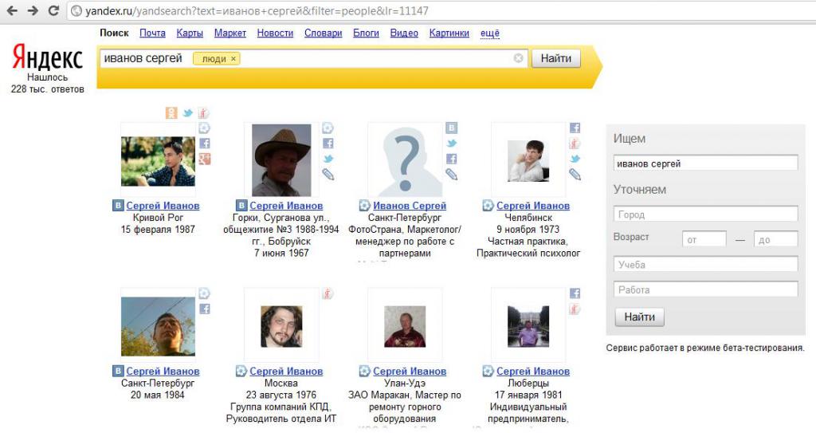This screenshot has width=816, height=433.
Task: Open the Twitter icon beside the Горки profile photo
Action: point(328,159)
